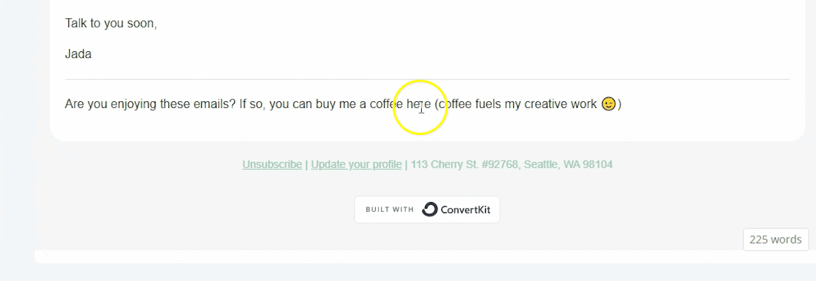816x281 pixels.
Task: Place cursor after the name Jada
Action: [92, 55]
